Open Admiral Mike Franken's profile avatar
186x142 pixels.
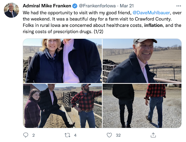click(x=11, y=10)
